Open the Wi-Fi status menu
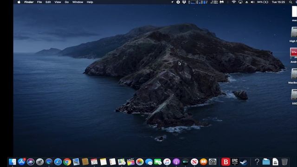 pos(234,2)
